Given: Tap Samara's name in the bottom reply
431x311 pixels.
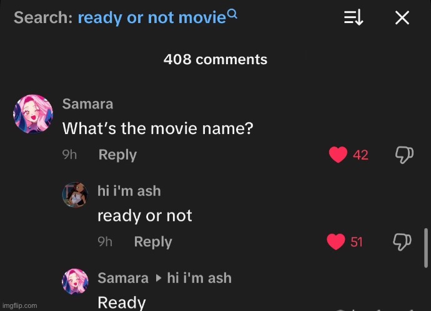Looking at the screenshot, I should 123,278.
